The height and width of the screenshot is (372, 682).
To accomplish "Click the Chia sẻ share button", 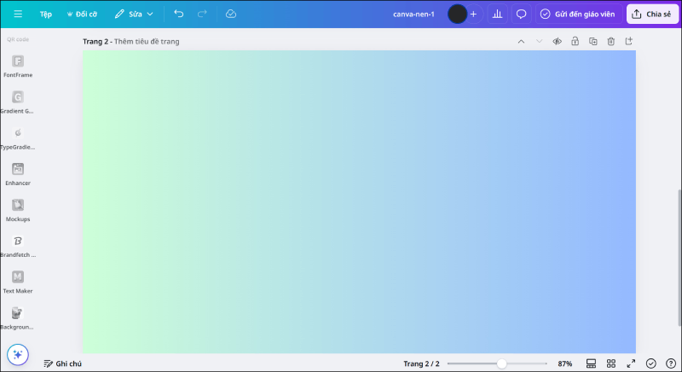I will [652, 14].
